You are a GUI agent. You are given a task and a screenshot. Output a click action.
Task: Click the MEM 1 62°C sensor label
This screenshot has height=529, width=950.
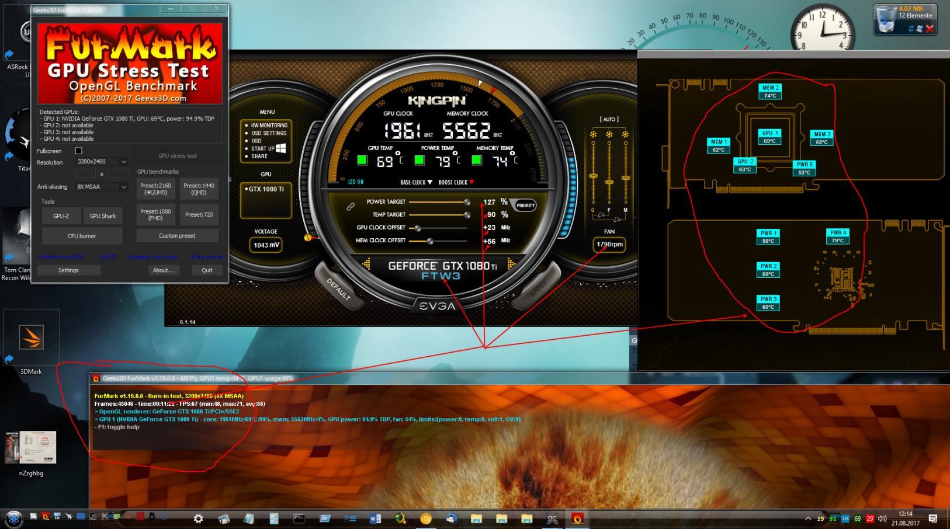719,145
